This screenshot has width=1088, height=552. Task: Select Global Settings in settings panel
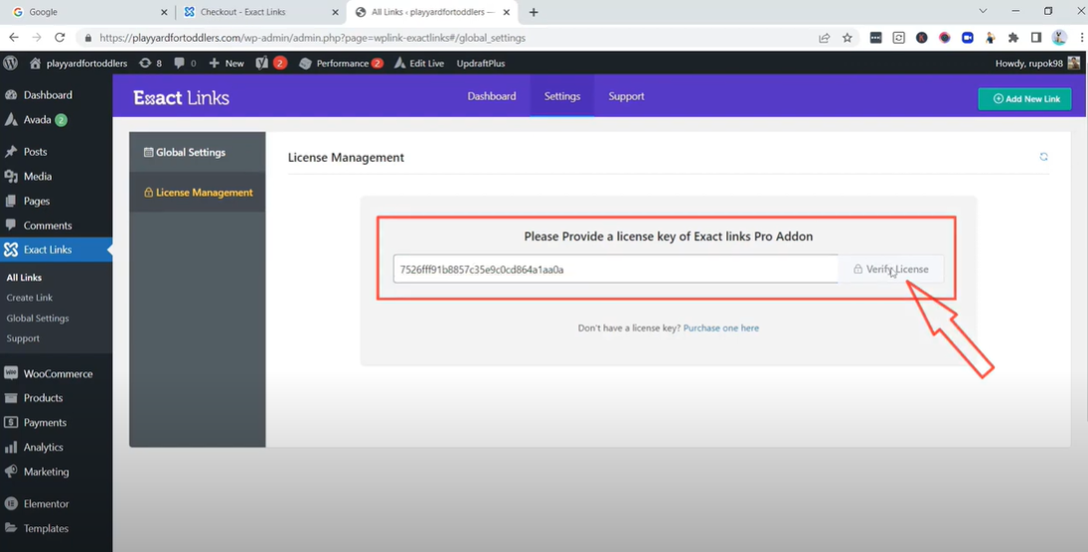tap(197, 152)
